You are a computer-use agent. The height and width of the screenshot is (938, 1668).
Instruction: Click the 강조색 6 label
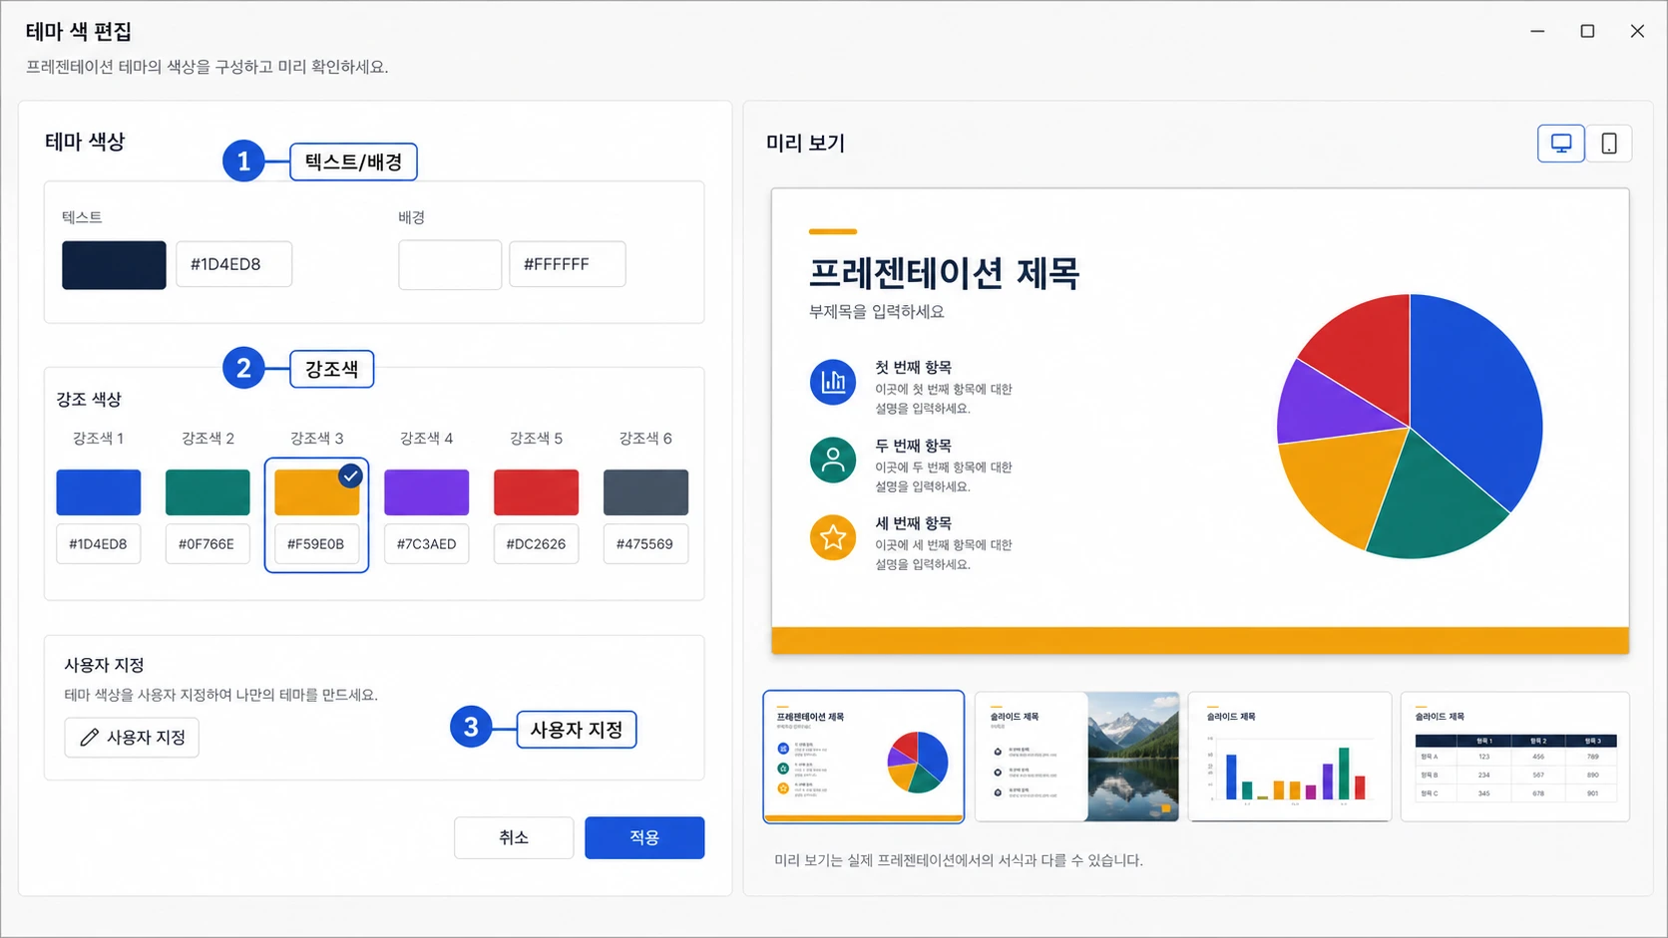click(645, 439)
